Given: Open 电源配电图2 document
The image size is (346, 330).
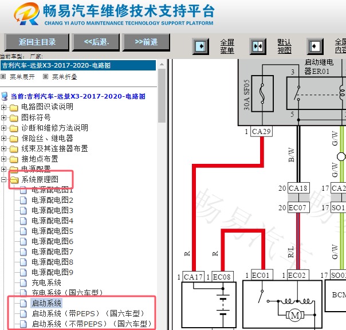Looking at the screenshot, I should click(x=52, y=200).
